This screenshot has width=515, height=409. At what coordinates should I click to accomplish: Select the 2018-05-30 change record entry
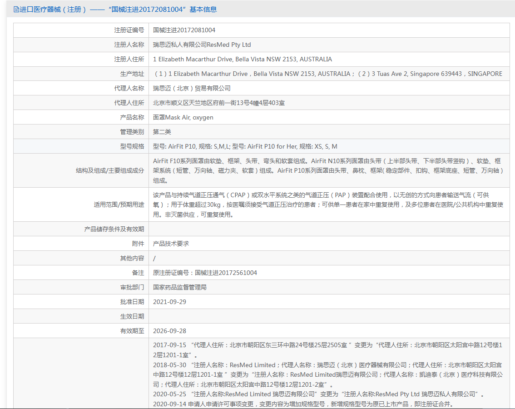[328, 374]
